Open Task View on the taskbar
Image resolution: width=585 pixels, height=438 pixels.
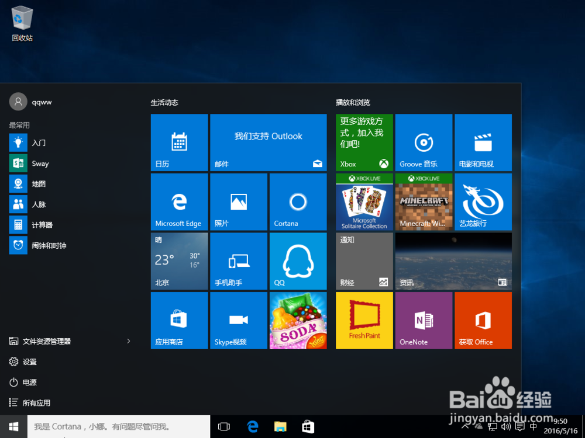click(x=224, y=426)
